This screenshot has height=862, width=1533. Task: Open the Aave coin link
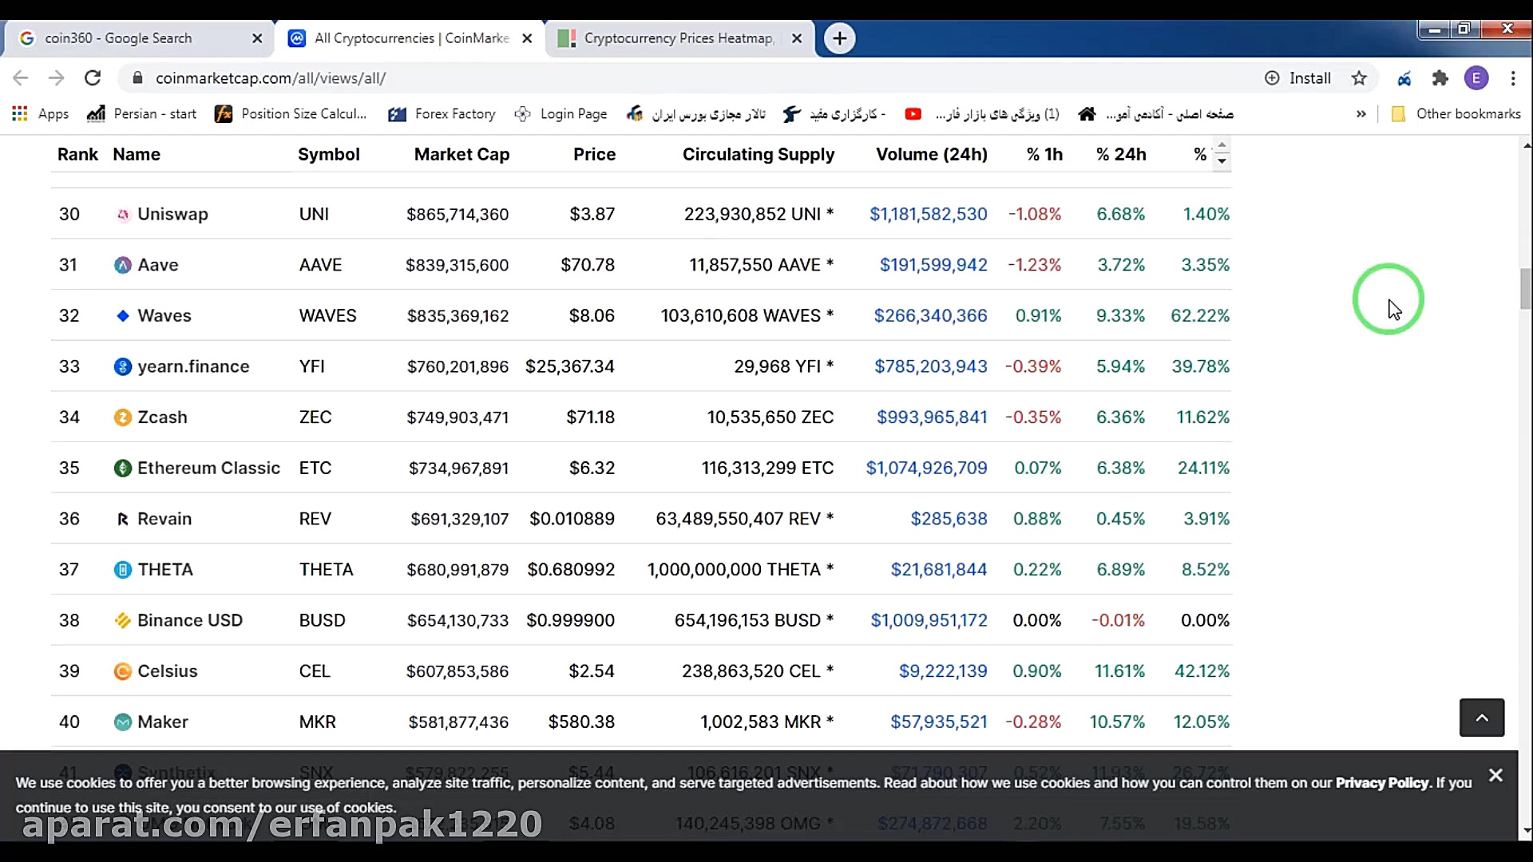[158, 265]
